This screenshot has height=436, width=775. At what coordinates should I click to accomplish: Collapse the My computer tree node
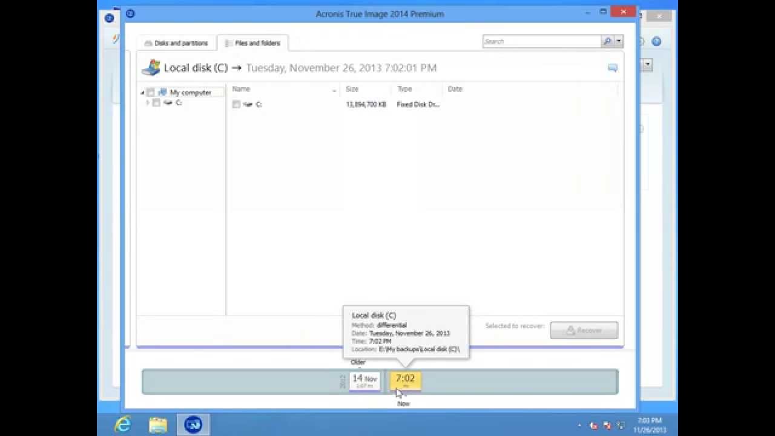pos(143,93)
